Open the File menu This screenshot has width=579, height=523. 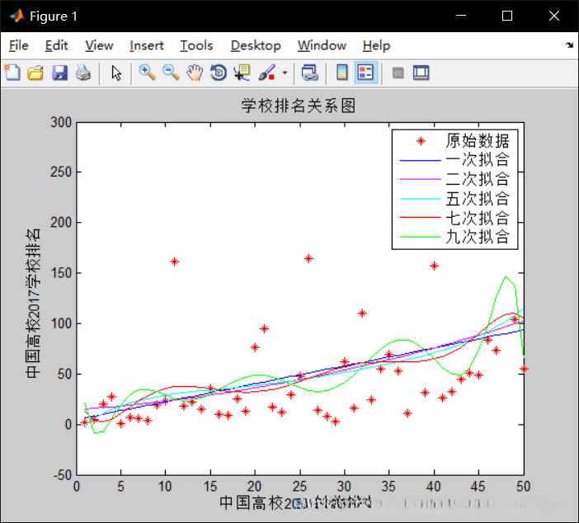pyautogui.click(x=18, y=45)
